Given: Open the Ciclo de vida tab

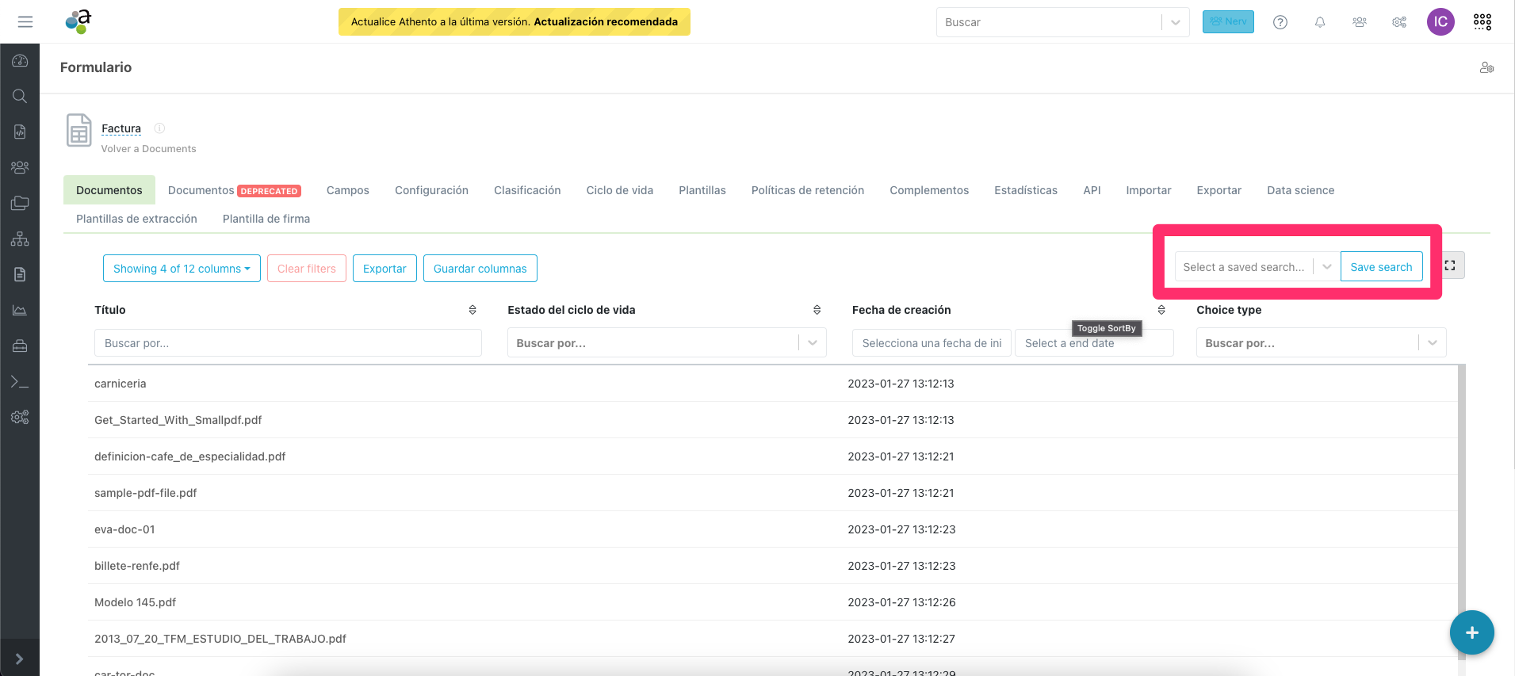Looking at the screenshot, I should [619, 190].
